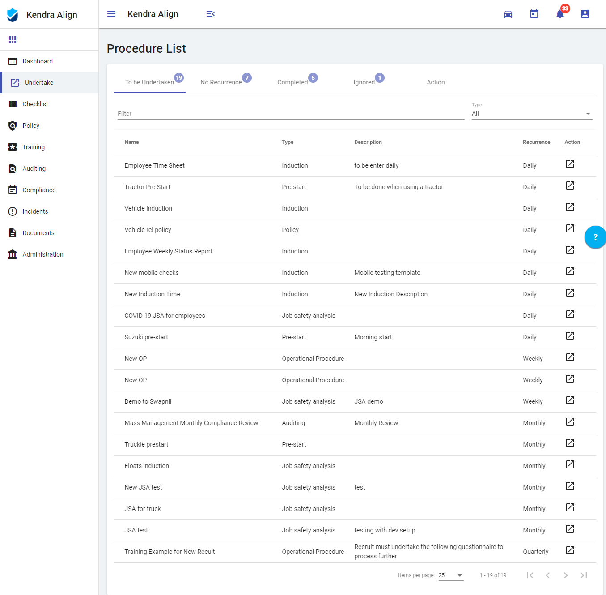Launch action for New Induction Time row
606x595 pixels.
(x=570, y=293)
